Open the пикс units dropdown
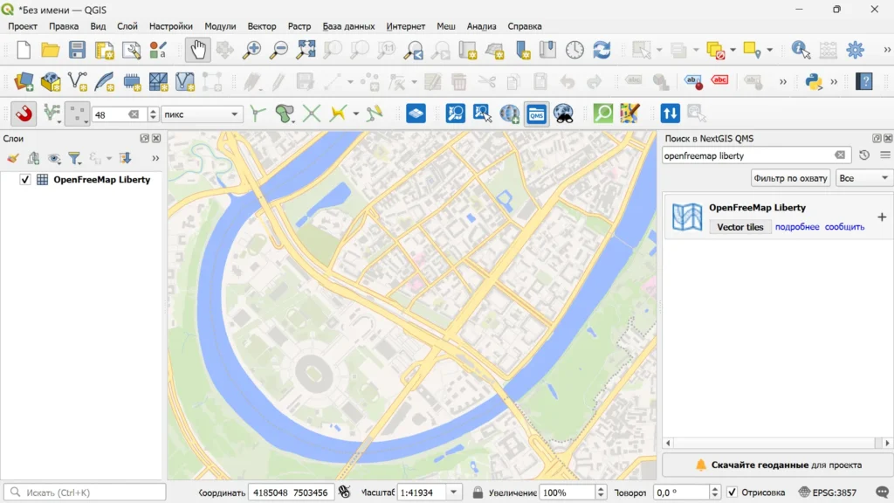Screen dimensions: 894x503 click(202, 114)
